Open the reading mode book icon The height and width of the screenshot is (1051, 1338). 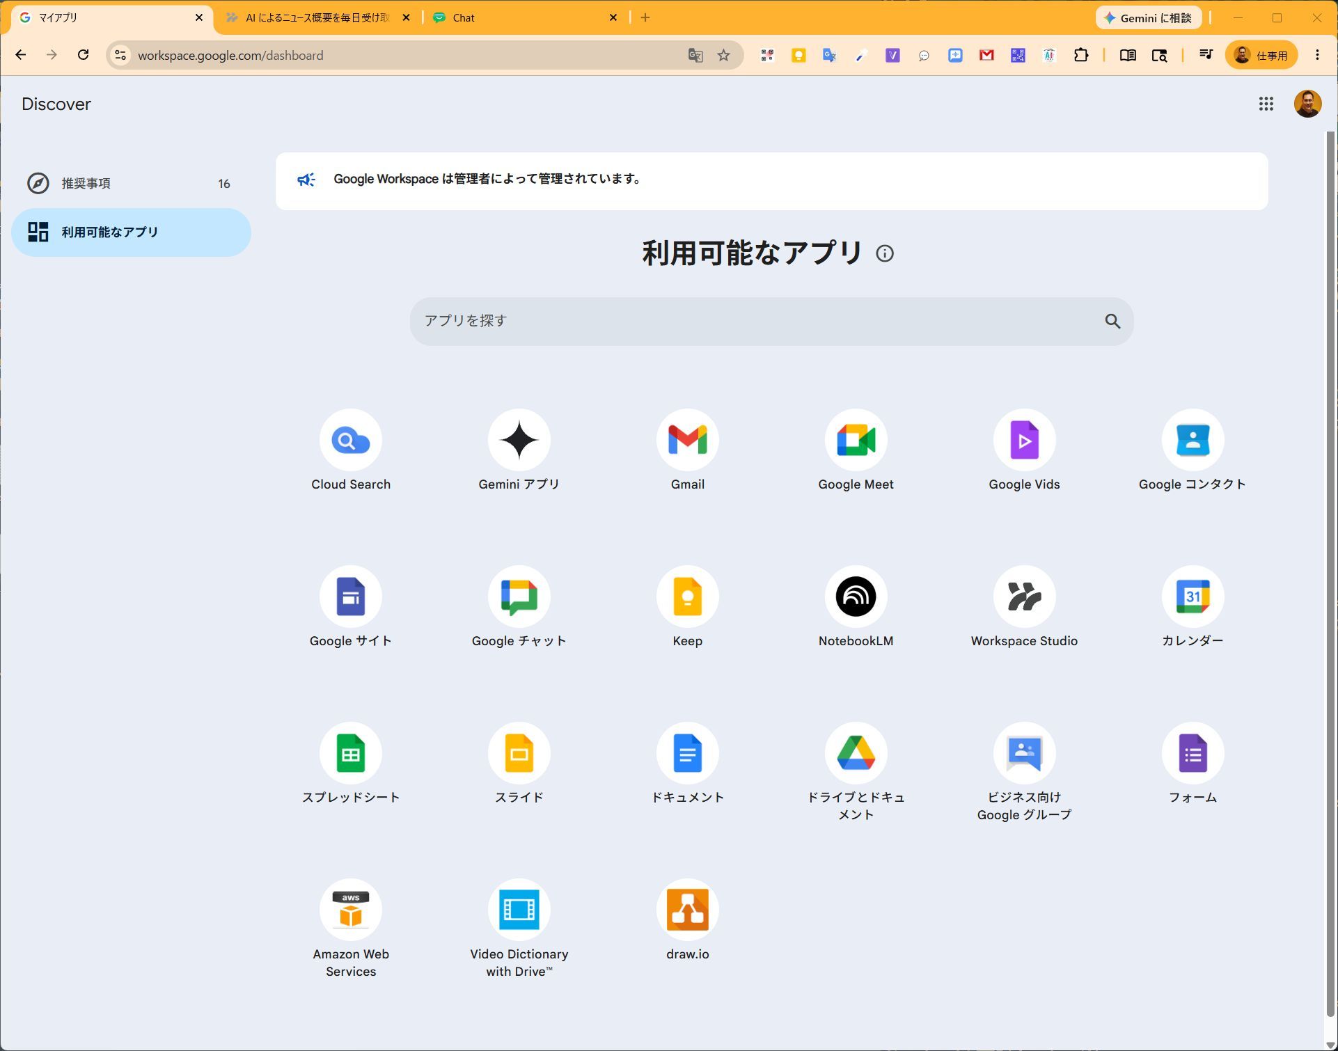(x=1128, y=55)
